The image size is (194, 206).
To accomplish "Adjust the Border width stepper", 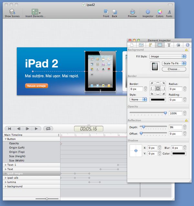I will 145,89.
